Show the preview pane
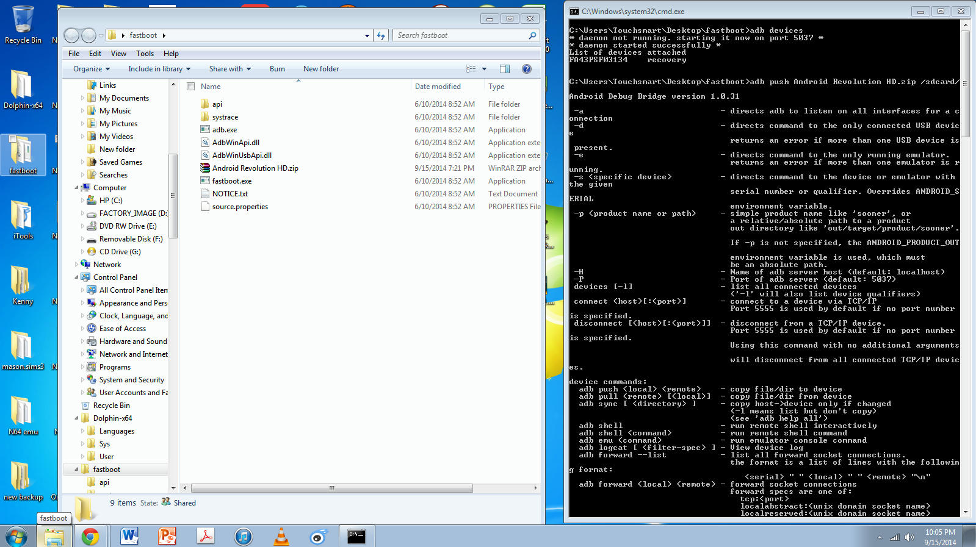Viewport: 976px width, 547px height. click(x=505, y=69)
